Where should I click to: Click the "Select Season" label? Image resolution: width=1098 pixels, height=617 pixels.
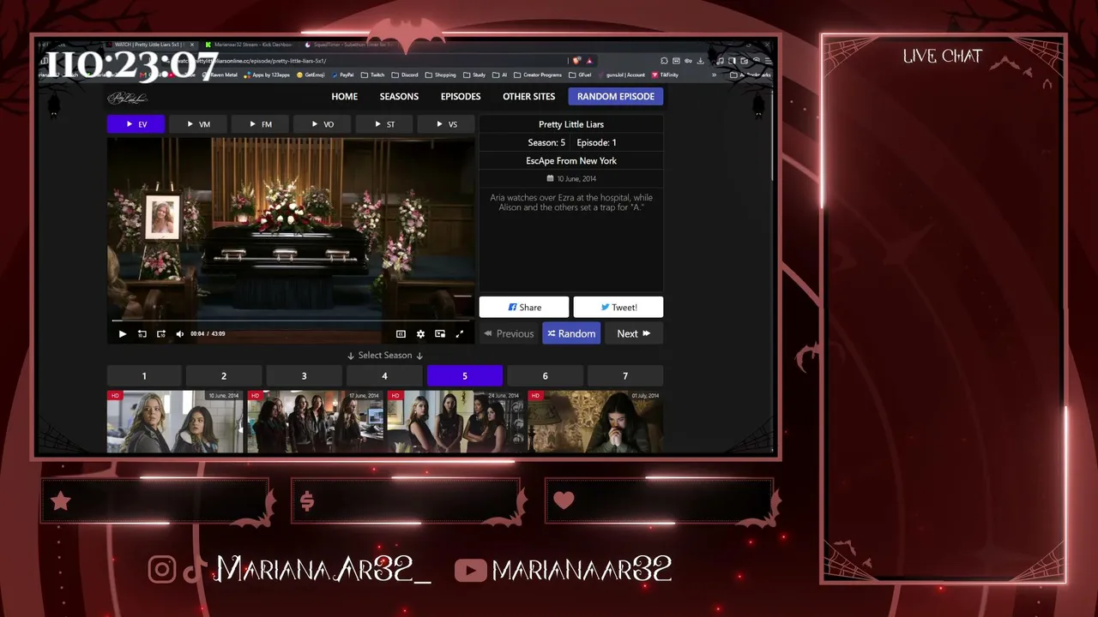tap(385, 356)
